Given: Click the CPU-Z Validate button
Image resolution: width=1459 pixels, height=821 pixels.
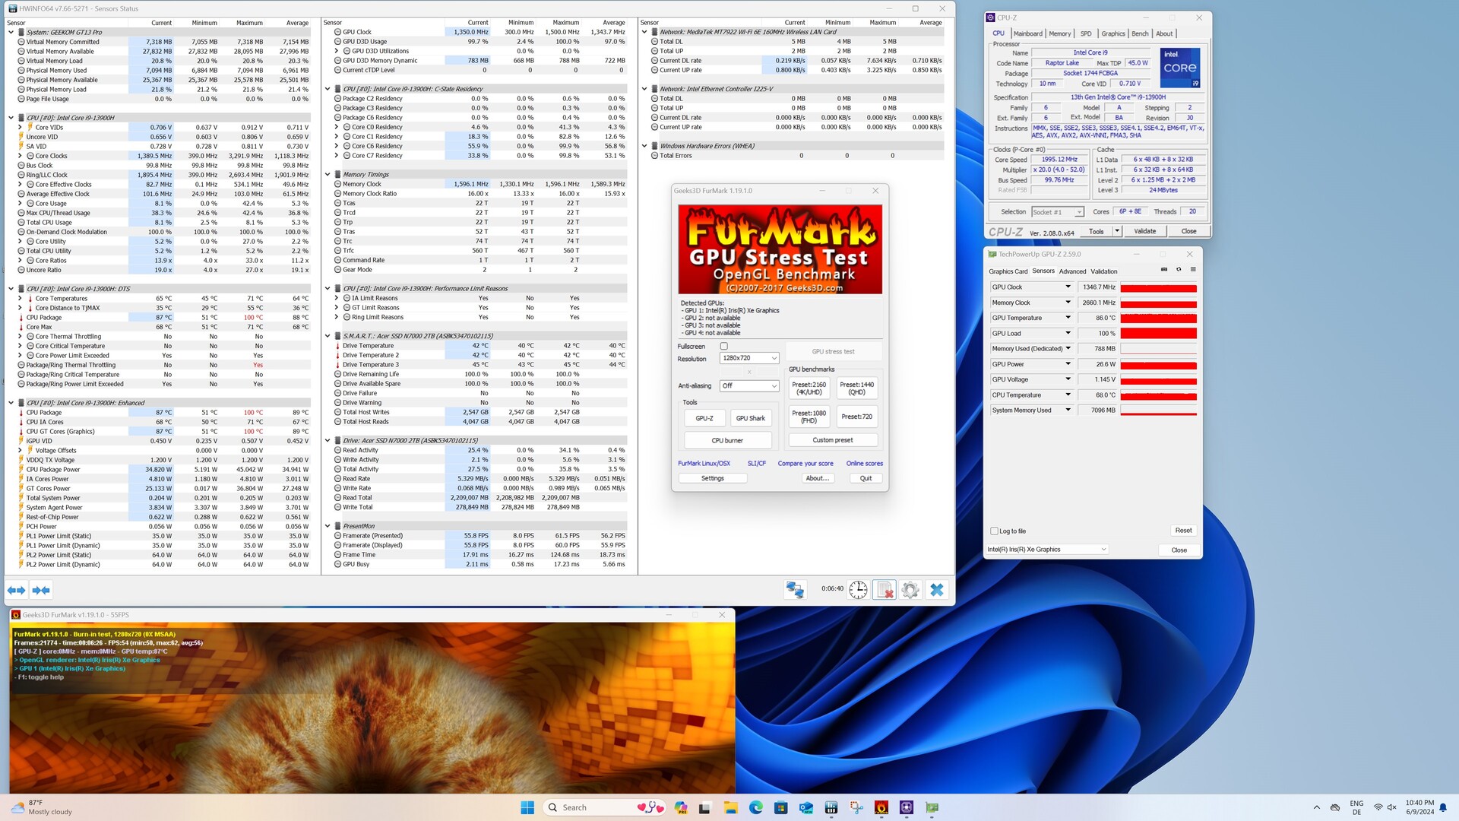Looking at the screenshot, I should click(x=1144, y=231).
